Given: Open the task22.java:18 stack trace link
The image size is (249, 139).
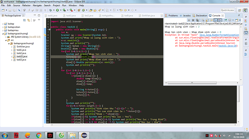Looking at the screenshot, I should click(x=227, y=46).
